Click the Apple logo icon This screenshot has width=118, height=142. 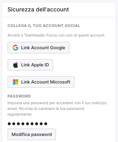coord(16,65)
